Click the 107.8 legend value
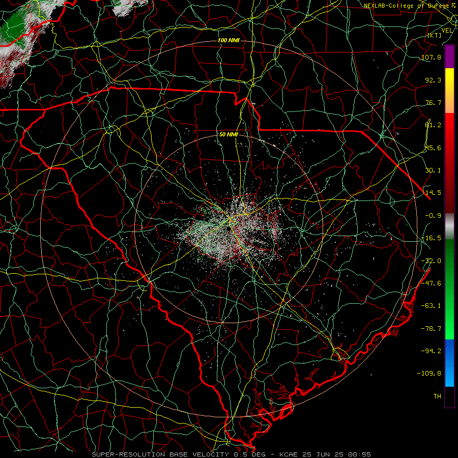 [431, 57]
